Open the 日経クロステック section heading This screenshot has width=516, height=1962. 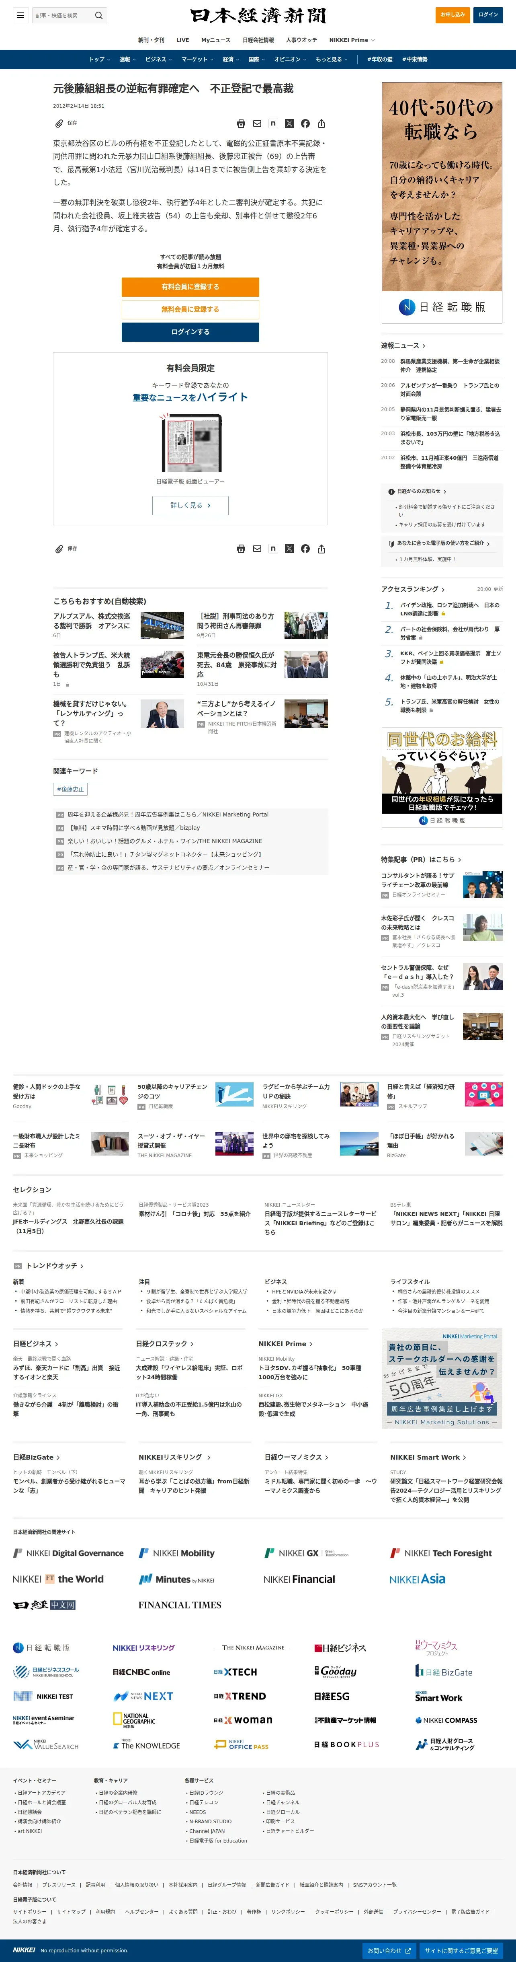164,1344
